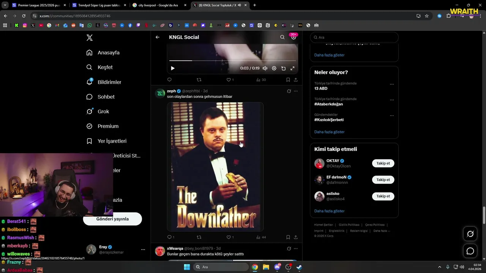Viewport: 486px width, 273px height.
Task: View stats of video post showing 30
Action: point(261,80)
